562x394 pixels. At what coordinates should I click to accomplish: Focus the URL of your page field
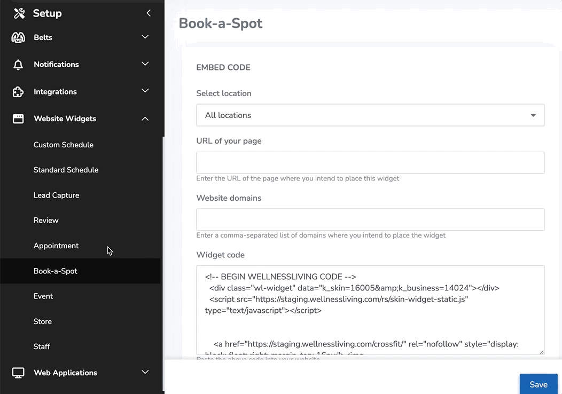tap(370, 163)
